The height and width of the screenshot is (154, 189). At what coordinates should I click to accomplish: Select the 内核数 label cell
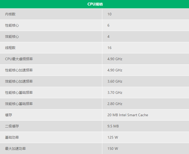pyautogui.click(x=10, y=14)
